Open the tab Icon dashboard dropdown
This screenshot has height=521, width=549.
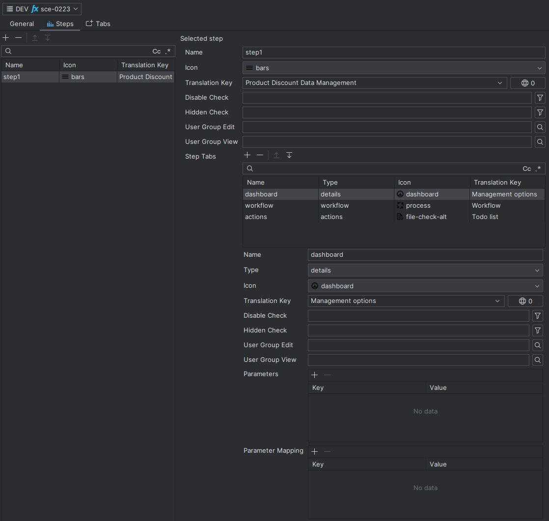coord(425,286)
